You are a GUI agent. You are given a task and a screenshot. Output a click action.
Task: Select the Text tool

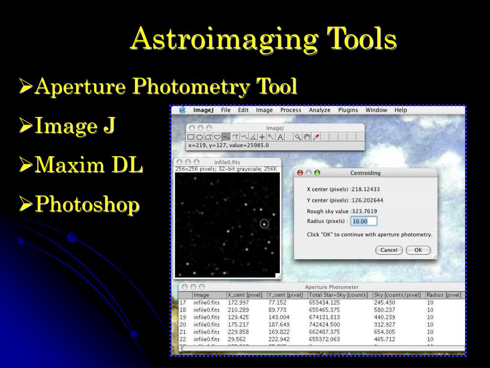pos(280,137)
